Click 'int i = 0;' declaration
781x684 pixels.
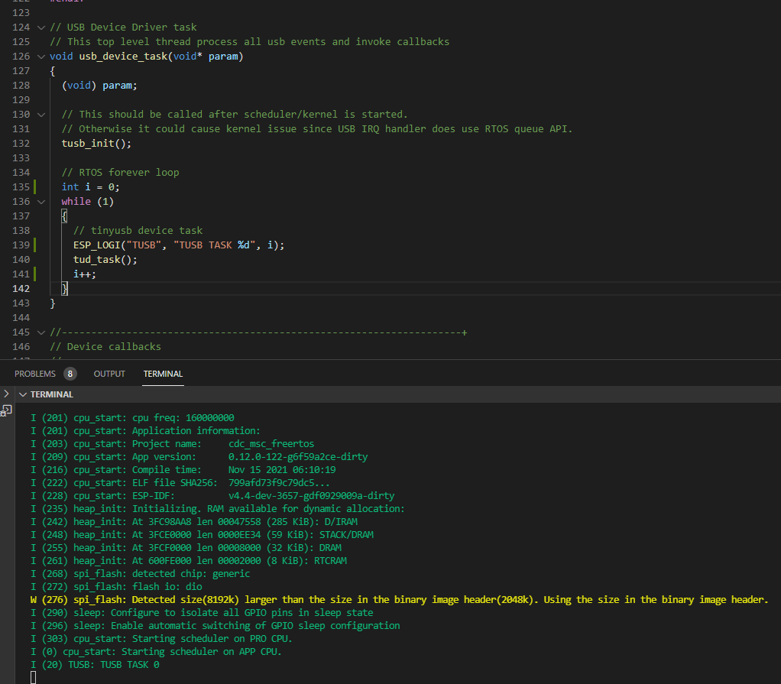point(91,186)
